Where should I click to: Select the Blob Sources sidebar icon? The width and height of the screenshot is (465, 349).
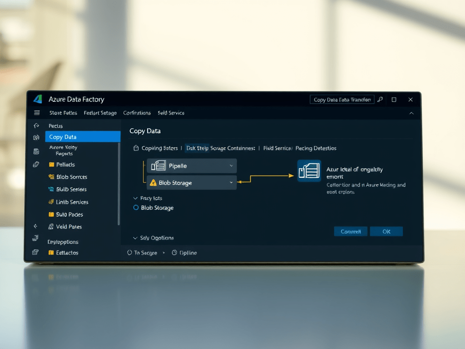51,177
